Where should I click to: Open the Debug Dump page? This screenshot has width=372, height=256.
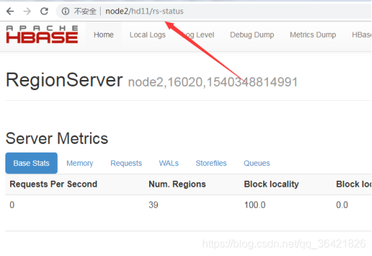point(252,35)
